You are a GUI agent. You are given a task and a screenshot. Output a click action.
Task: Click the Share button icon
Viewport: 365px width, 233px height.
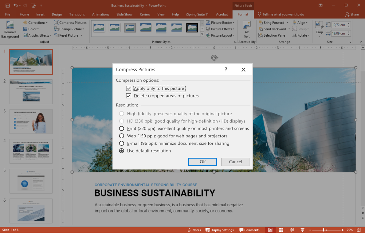[x=347, y=14]
